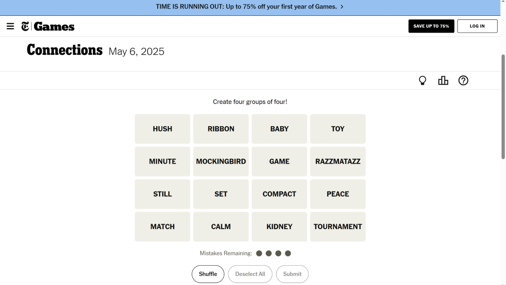This screenshot has height=285, width=506.
Task: Open the hints lightbulb icon
Action: pos(422,81)
